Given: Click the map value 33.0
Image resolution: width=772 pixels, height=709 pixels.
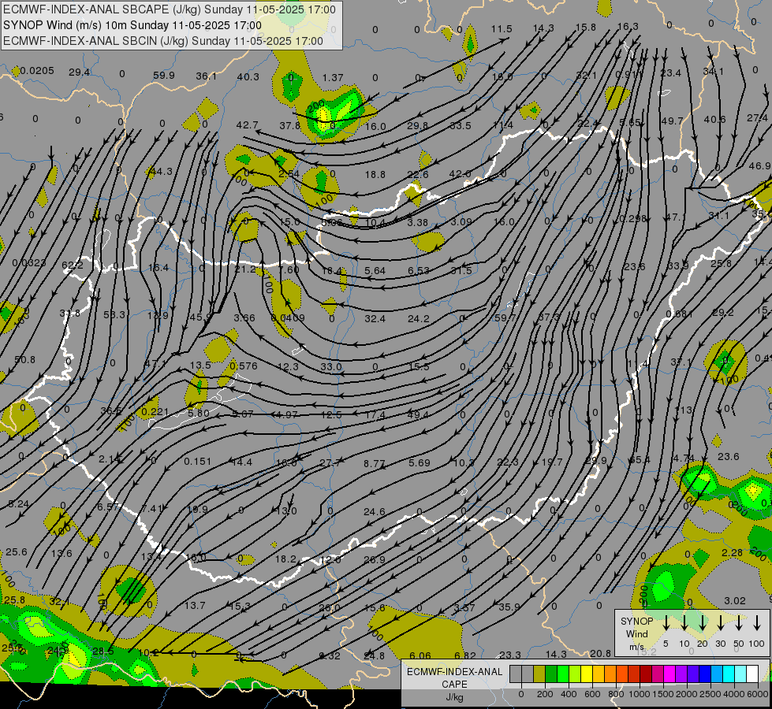Looking at the screenshot, I should [331, 367].
